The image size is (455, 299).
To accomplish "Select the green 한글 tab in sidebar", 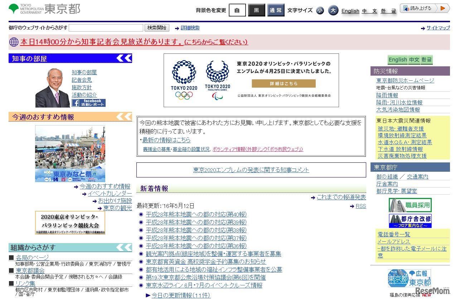I will tap(427, 60).
